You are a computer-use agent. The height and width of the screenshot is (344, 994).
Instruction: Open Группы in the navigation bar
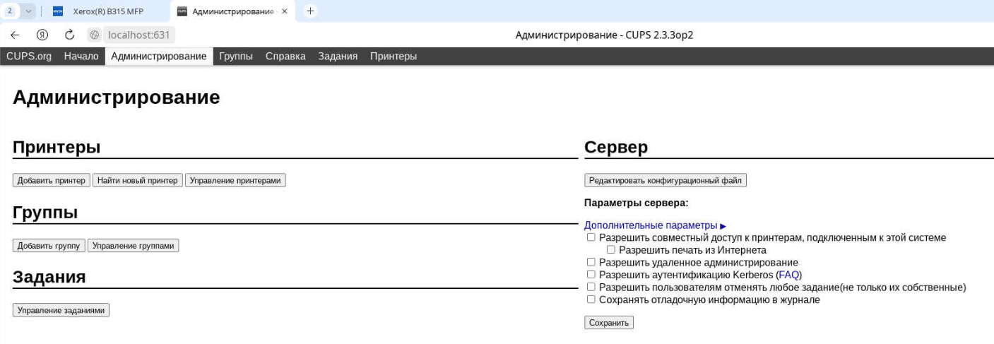(236, 57)
